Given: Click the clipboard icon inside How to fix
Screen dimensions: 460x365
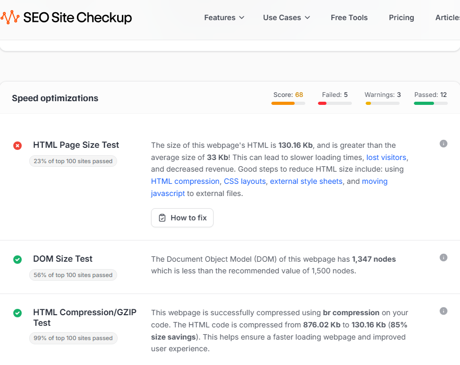Looking at the screenshot, I should 162,218.
